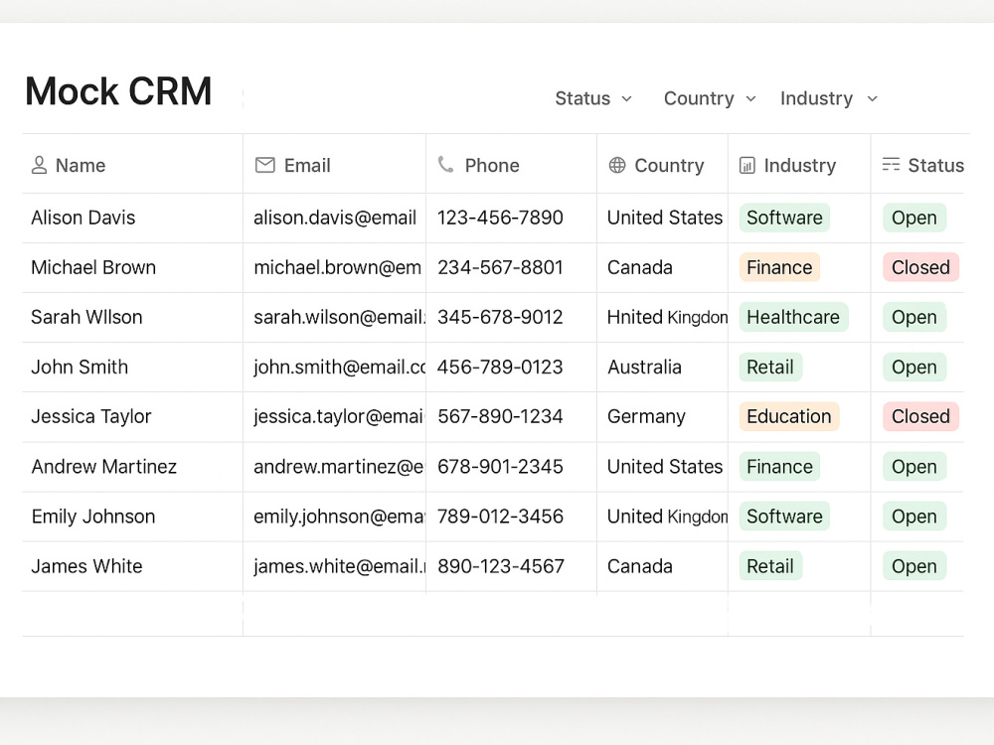Click phone number 567-890-1234

(x=500, y=416)
